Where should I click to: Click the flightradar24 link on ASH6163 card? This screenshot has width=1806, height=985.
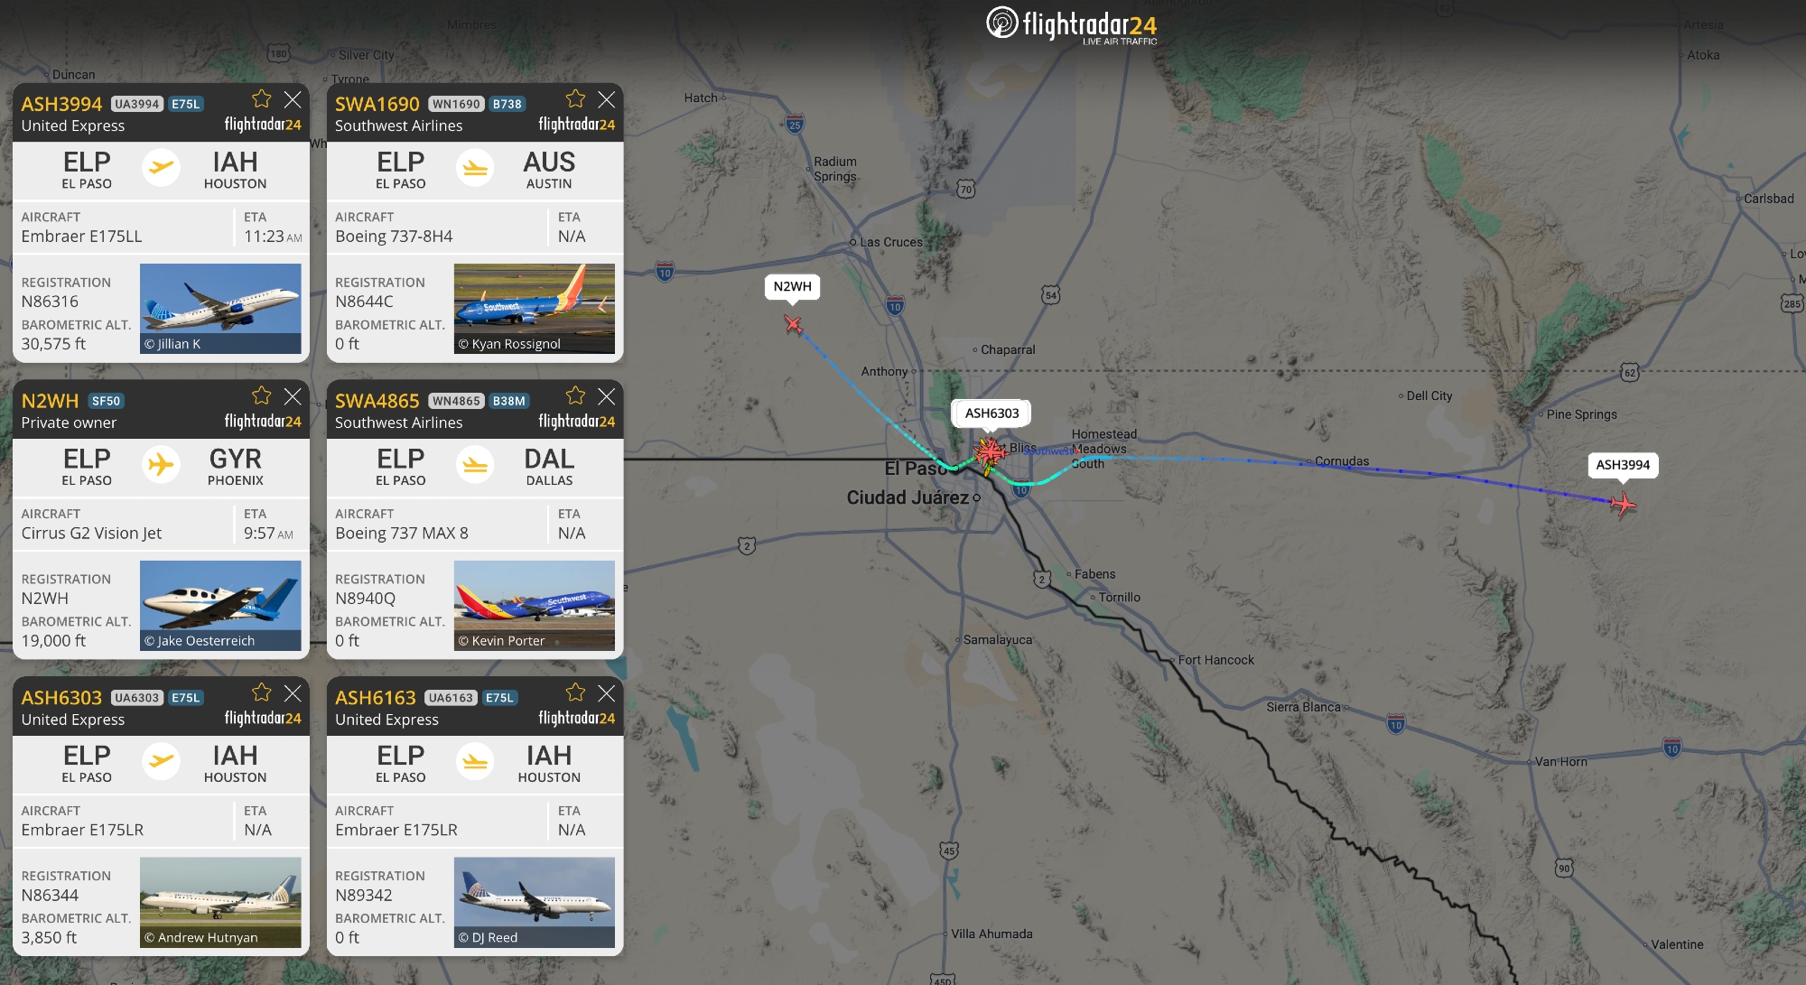click(576, 719)
